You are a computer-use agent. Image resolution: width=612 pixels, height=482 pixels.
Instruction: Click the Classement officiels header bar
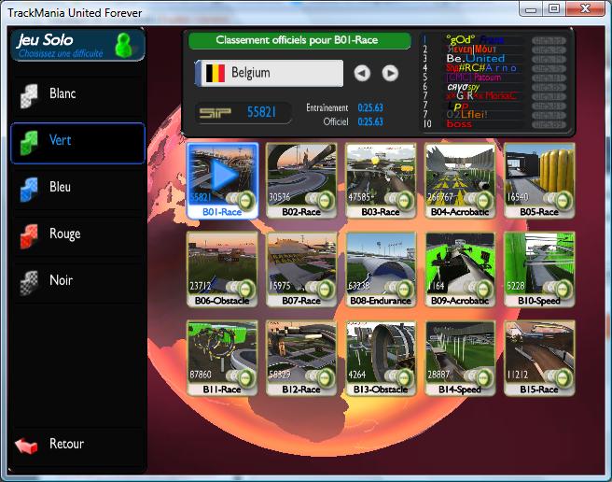pos(299,41)
